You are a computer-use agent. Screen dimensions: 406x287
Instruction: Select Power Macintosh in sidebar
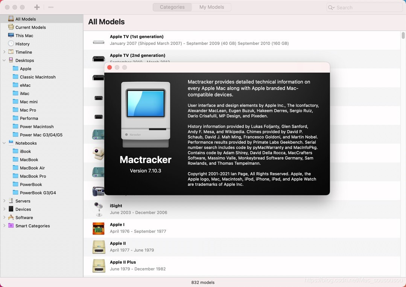(37, 126)
